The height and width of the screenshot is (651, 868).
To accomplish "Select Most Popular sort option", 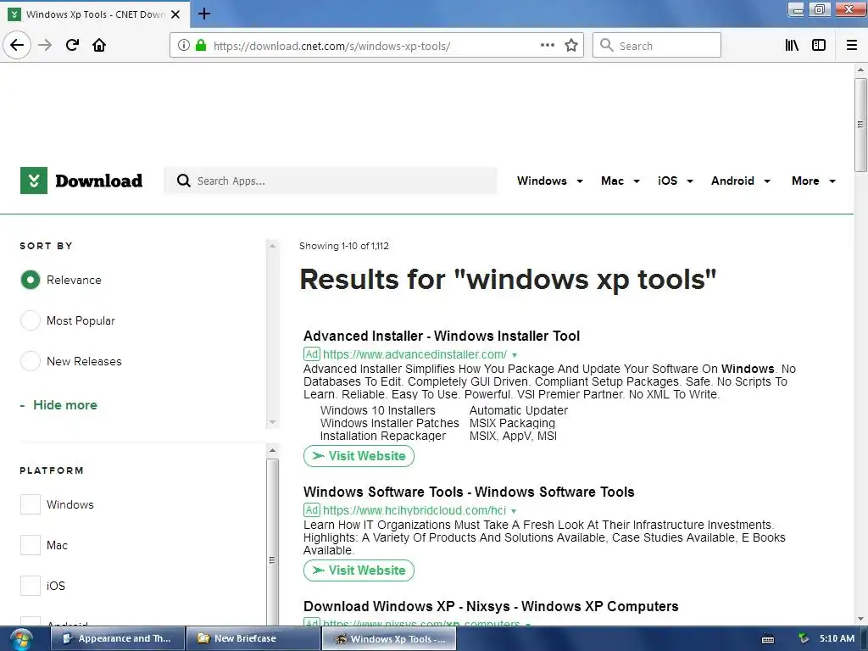I will [x=31, y=320].
